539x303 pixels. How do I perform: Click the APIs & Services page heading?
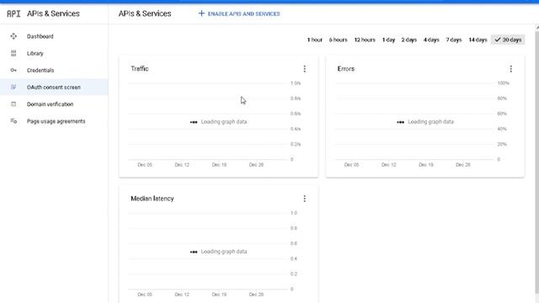click(145, 13)
